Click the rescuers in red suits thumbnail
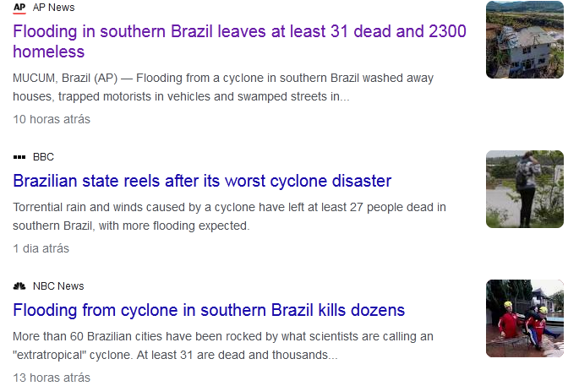 [x=525, y=318]
